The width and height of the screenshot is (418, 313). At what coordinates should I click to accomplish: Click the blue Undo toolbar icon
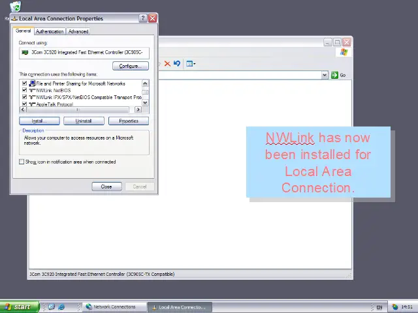177,64
